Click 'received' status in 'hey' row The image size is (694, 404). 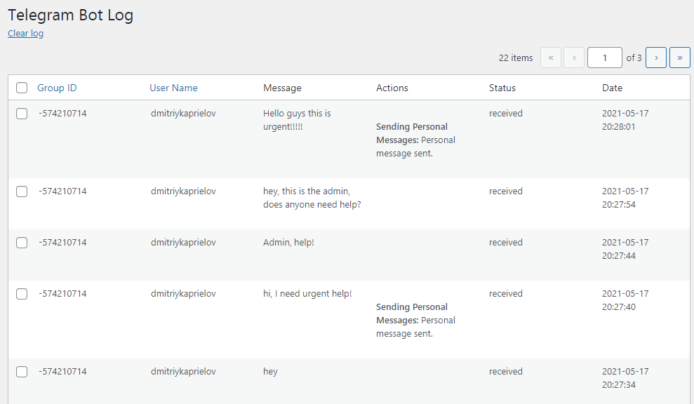(505, 372)
